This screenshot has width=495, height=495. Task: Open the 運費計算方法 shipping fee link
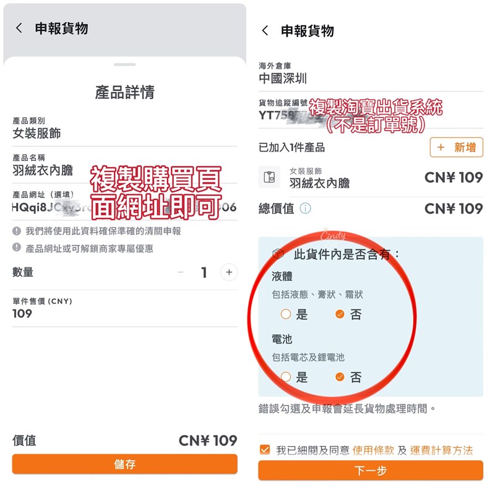(x=441, y=450)
